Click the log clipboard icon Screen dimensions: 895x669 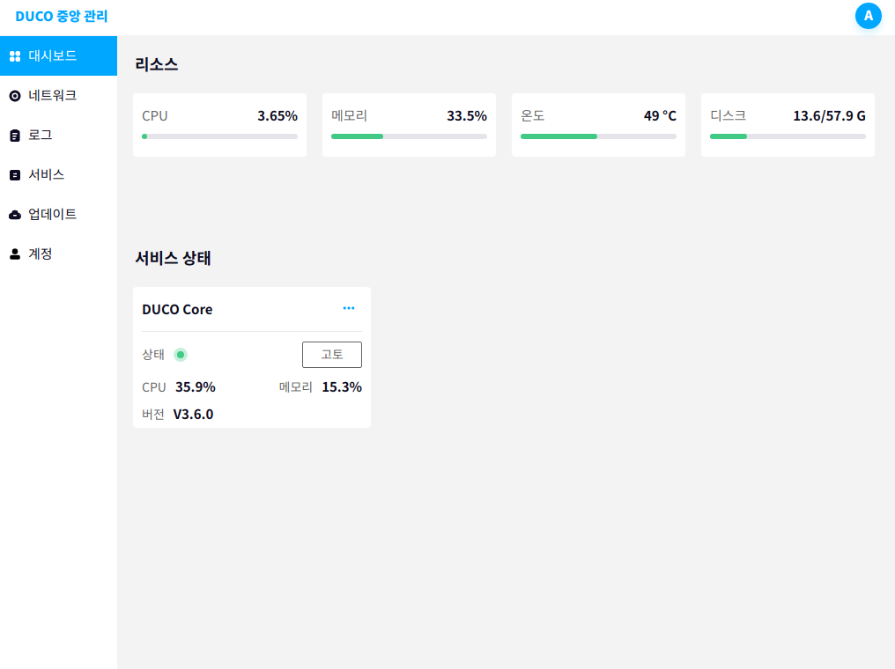pos(15,136)
